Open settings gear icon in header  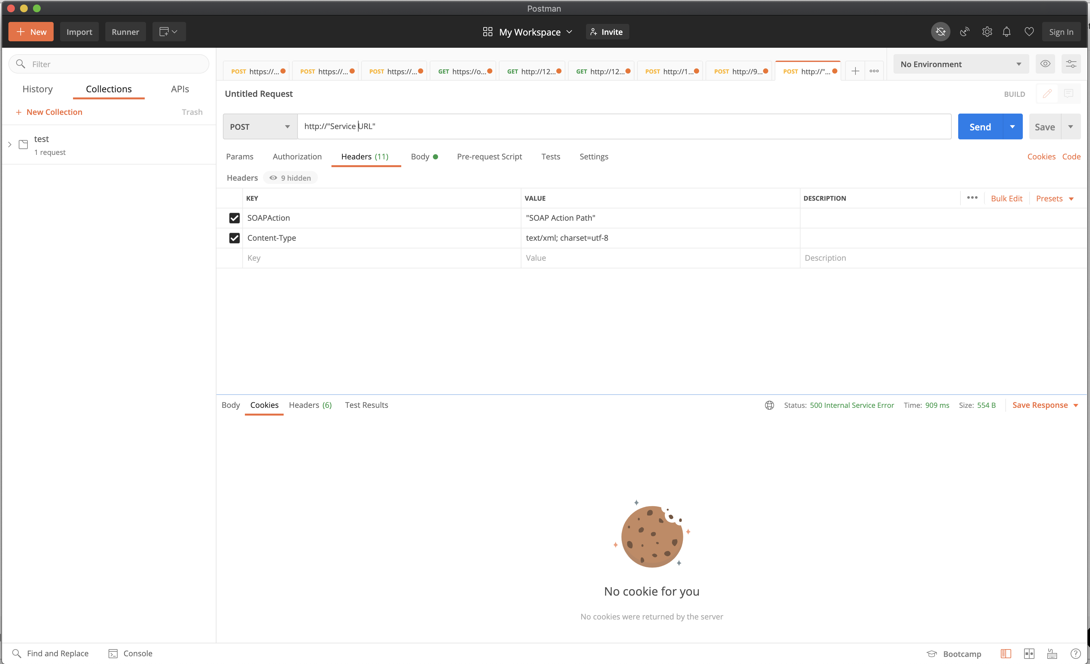[x=987, y=32]
